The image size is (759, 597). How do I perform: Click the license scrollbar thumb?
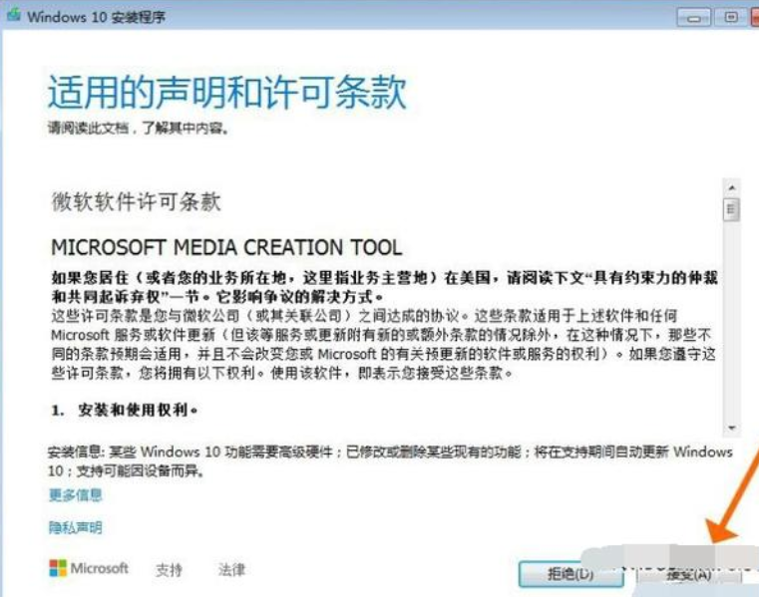click(731, 208)
